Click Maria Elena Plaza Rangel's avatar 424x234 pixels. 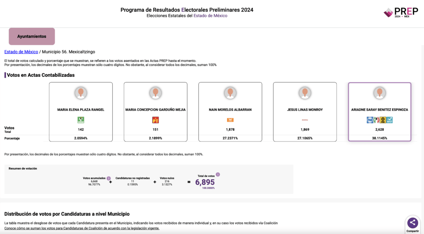[81, 93]
